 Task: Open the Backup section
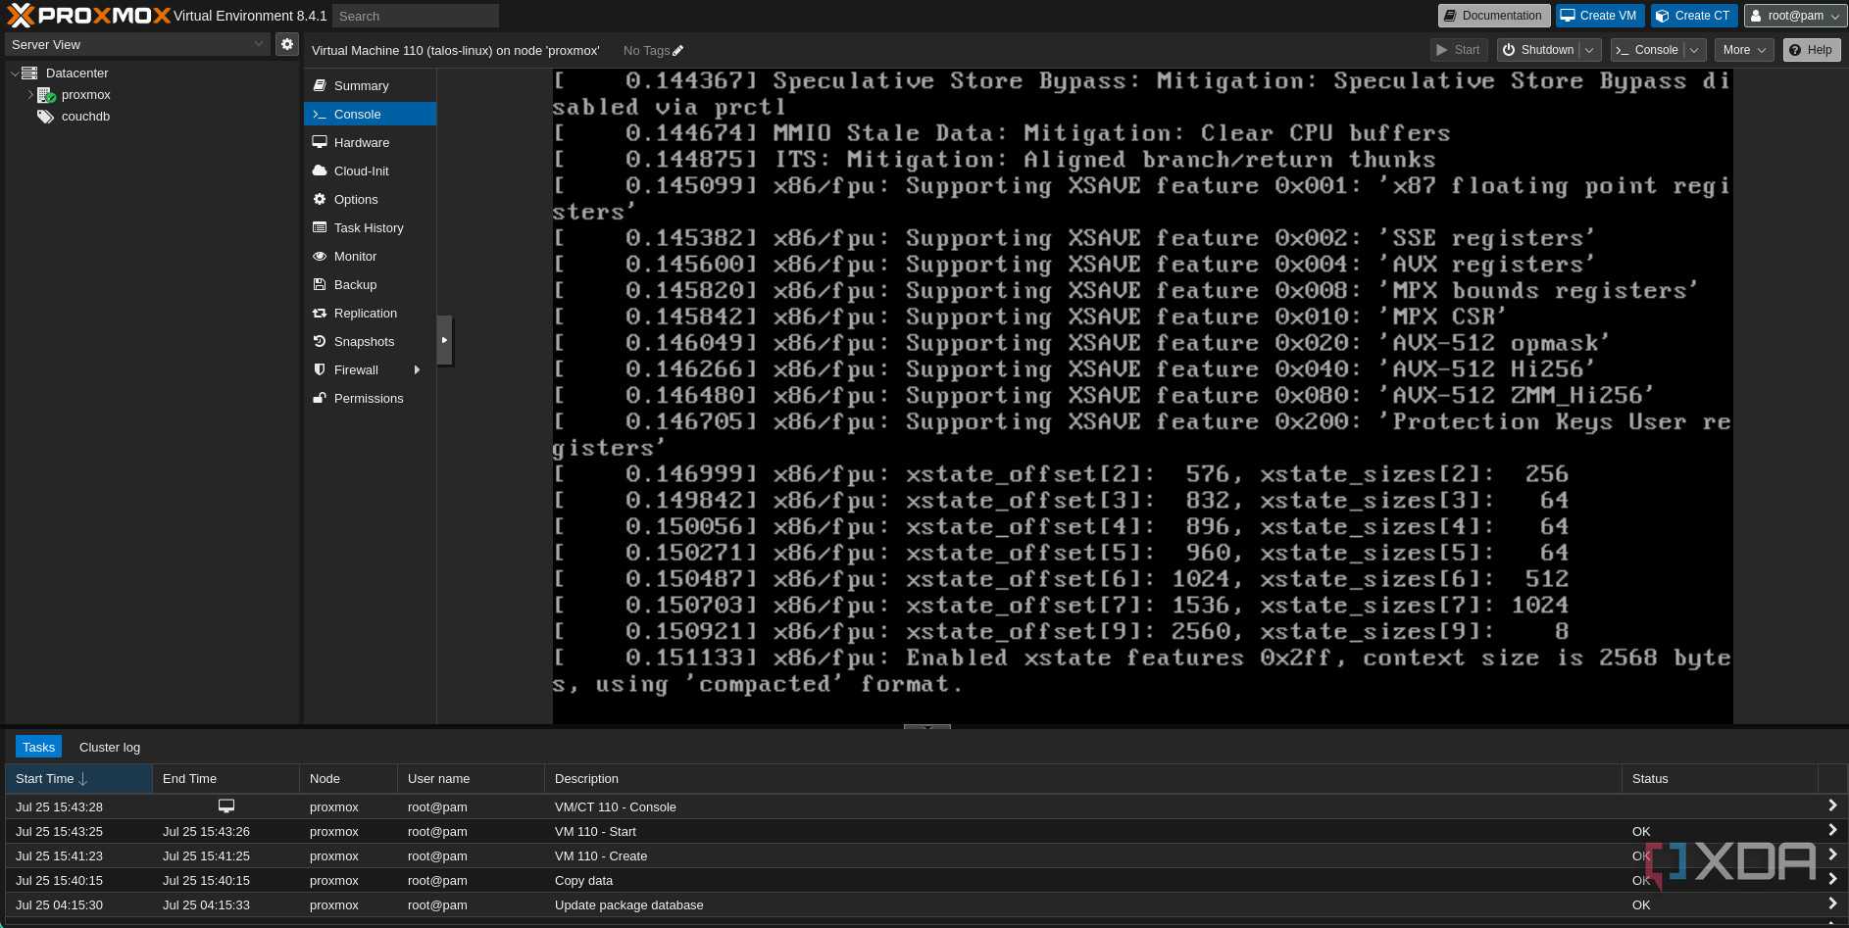click(x=370, y=285)
